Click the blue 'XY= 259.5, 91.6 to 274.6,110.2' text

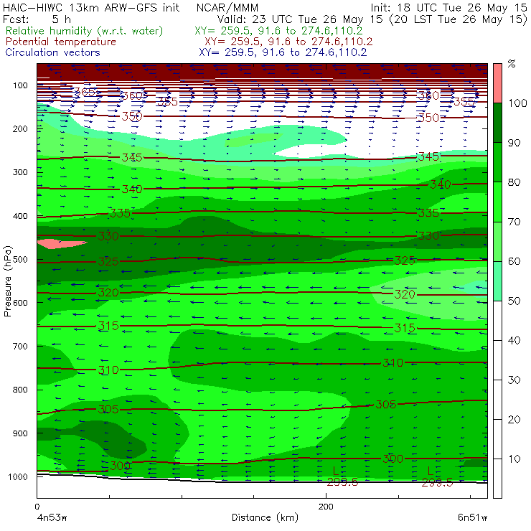[283, 52]
